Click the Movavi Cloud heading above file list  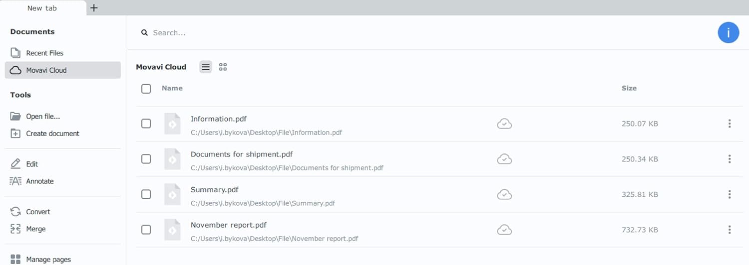(x=161, y=67)
